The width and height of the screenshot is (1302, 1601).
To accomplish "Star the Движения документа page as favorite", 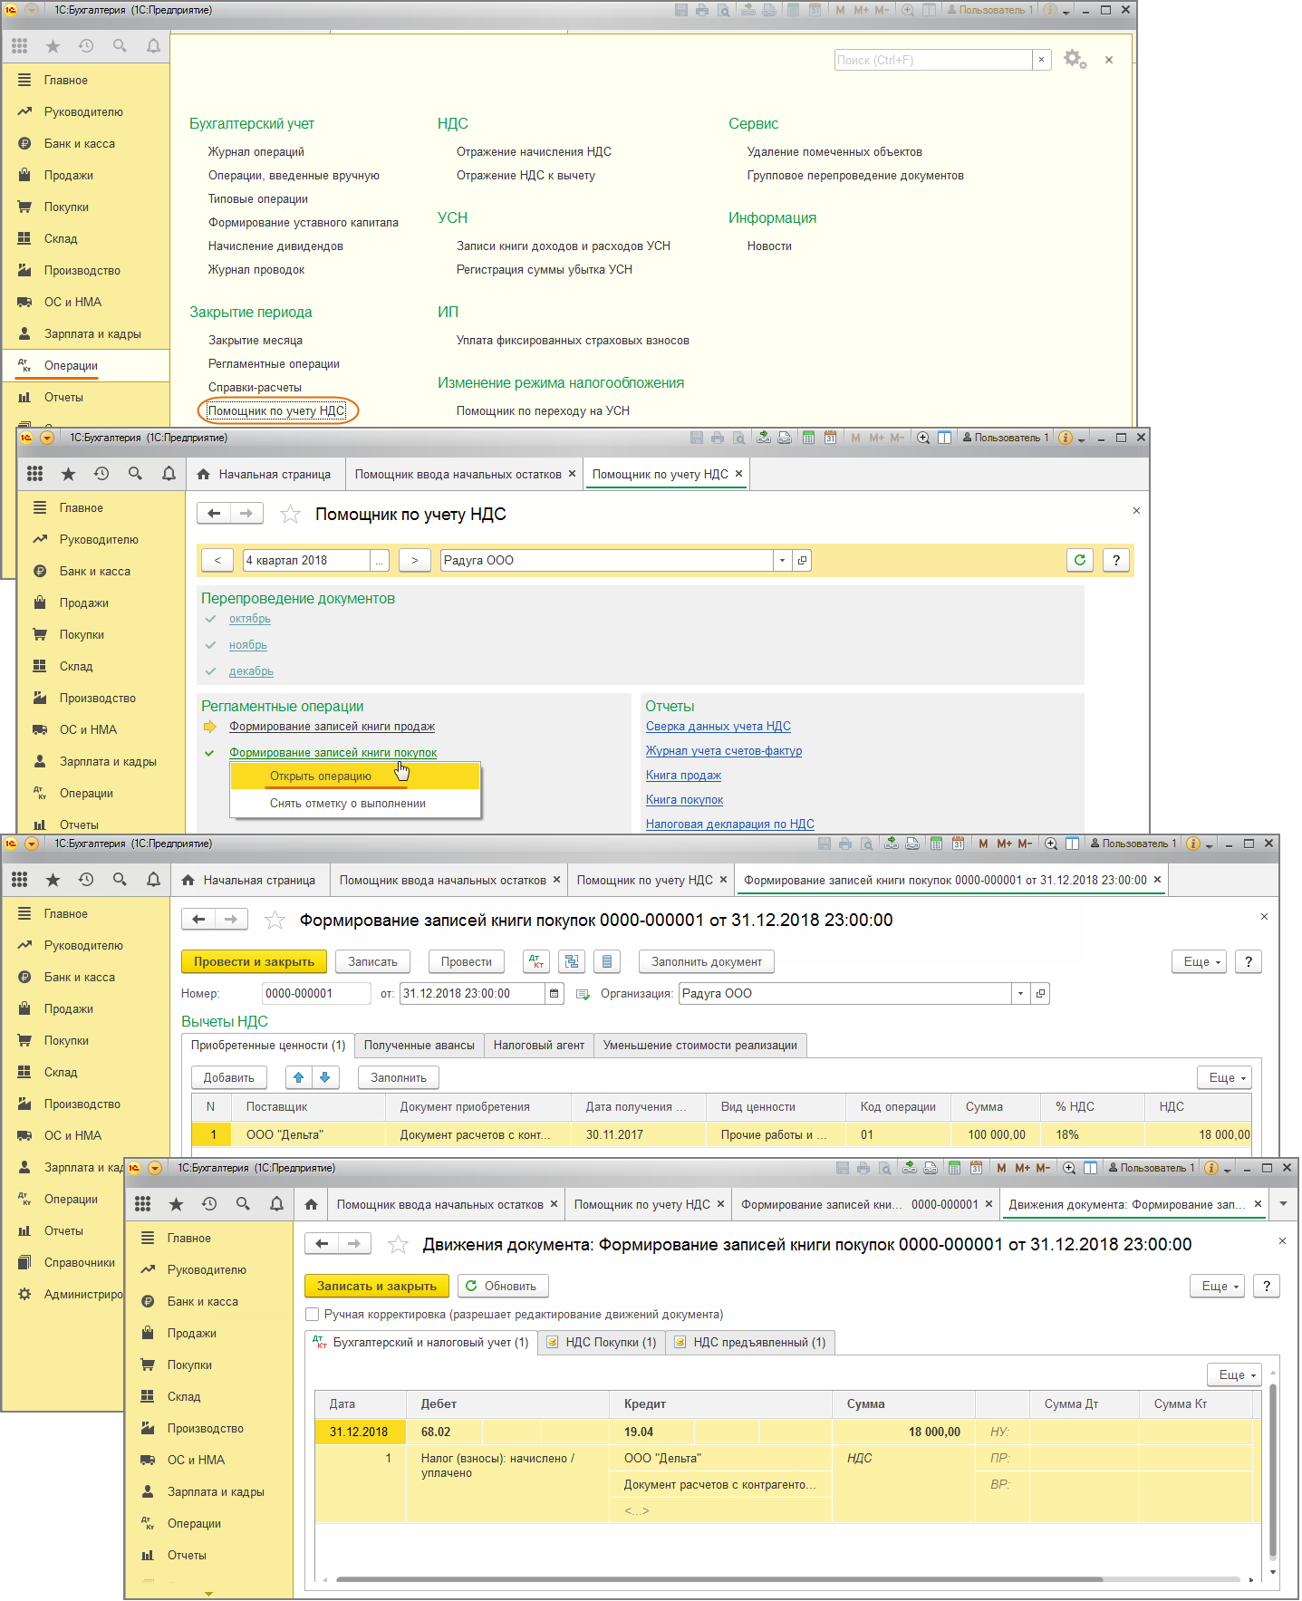I will point(398,1245).
